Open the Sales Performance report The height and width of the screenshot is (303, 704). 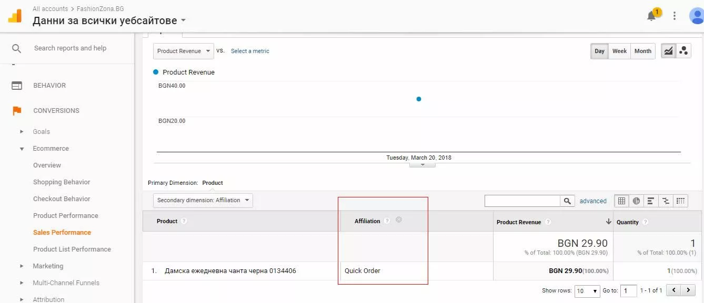(x=62, y=233)
